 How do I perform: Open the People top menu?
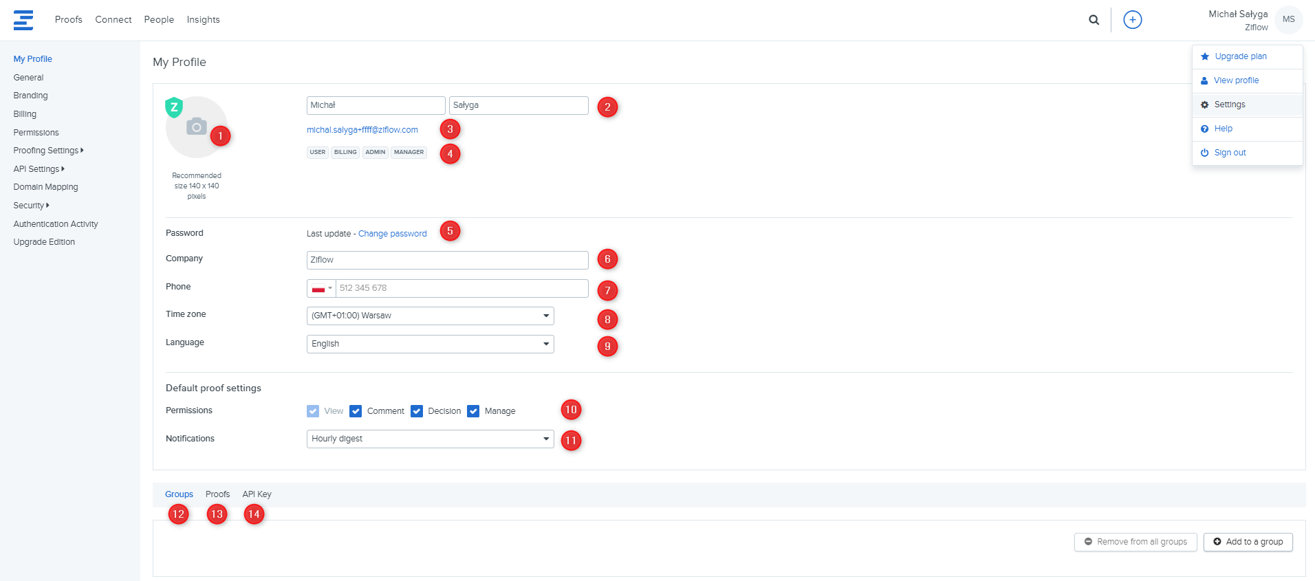tap(159, 20)
